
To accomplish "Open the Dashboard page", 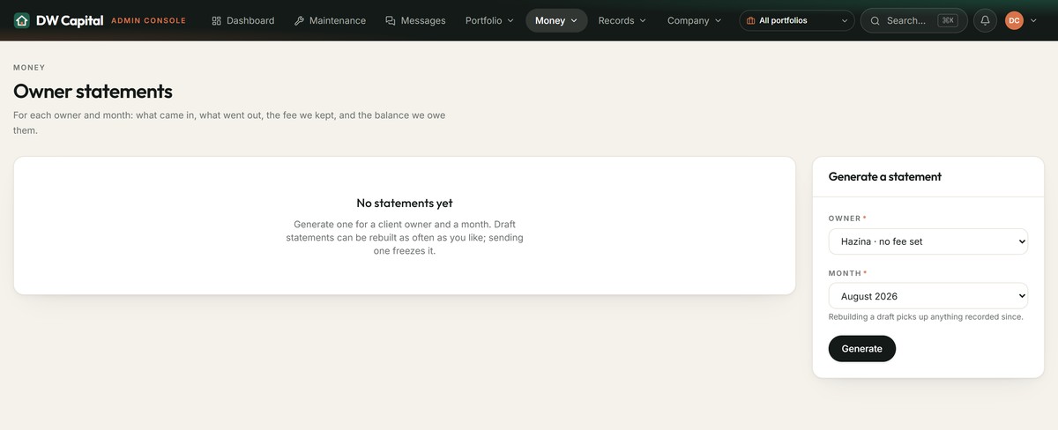I will tap(243, 20).
